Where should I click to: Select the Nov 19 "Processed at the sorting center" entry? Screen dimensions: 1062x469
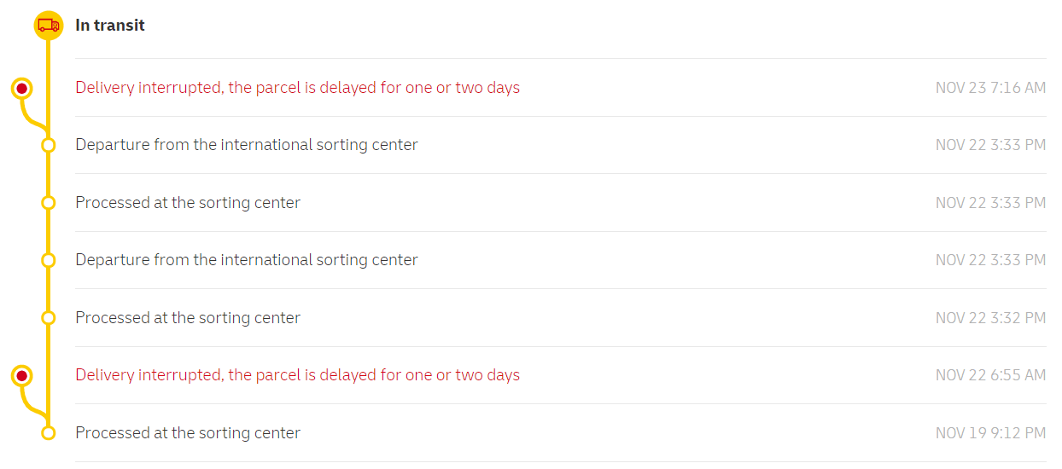tap(188, 433)
